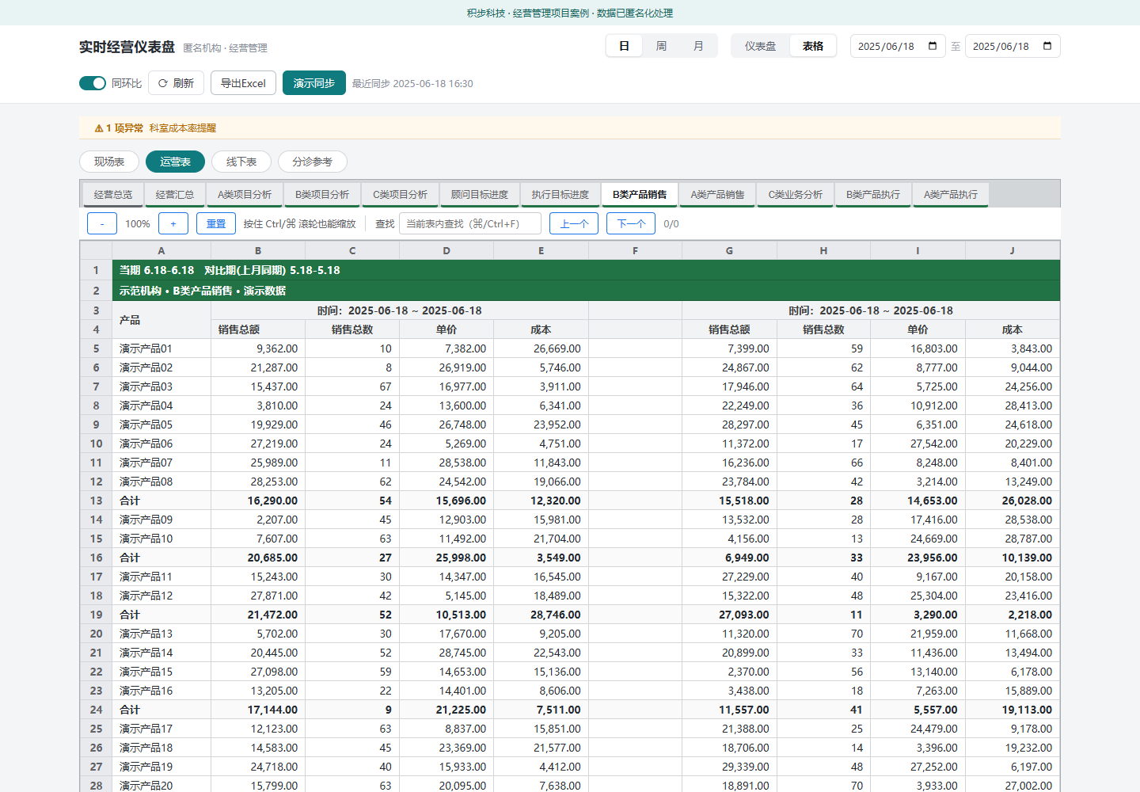
Task: Toggle the 同环比 switch off
Action: (x=93, y=83)
